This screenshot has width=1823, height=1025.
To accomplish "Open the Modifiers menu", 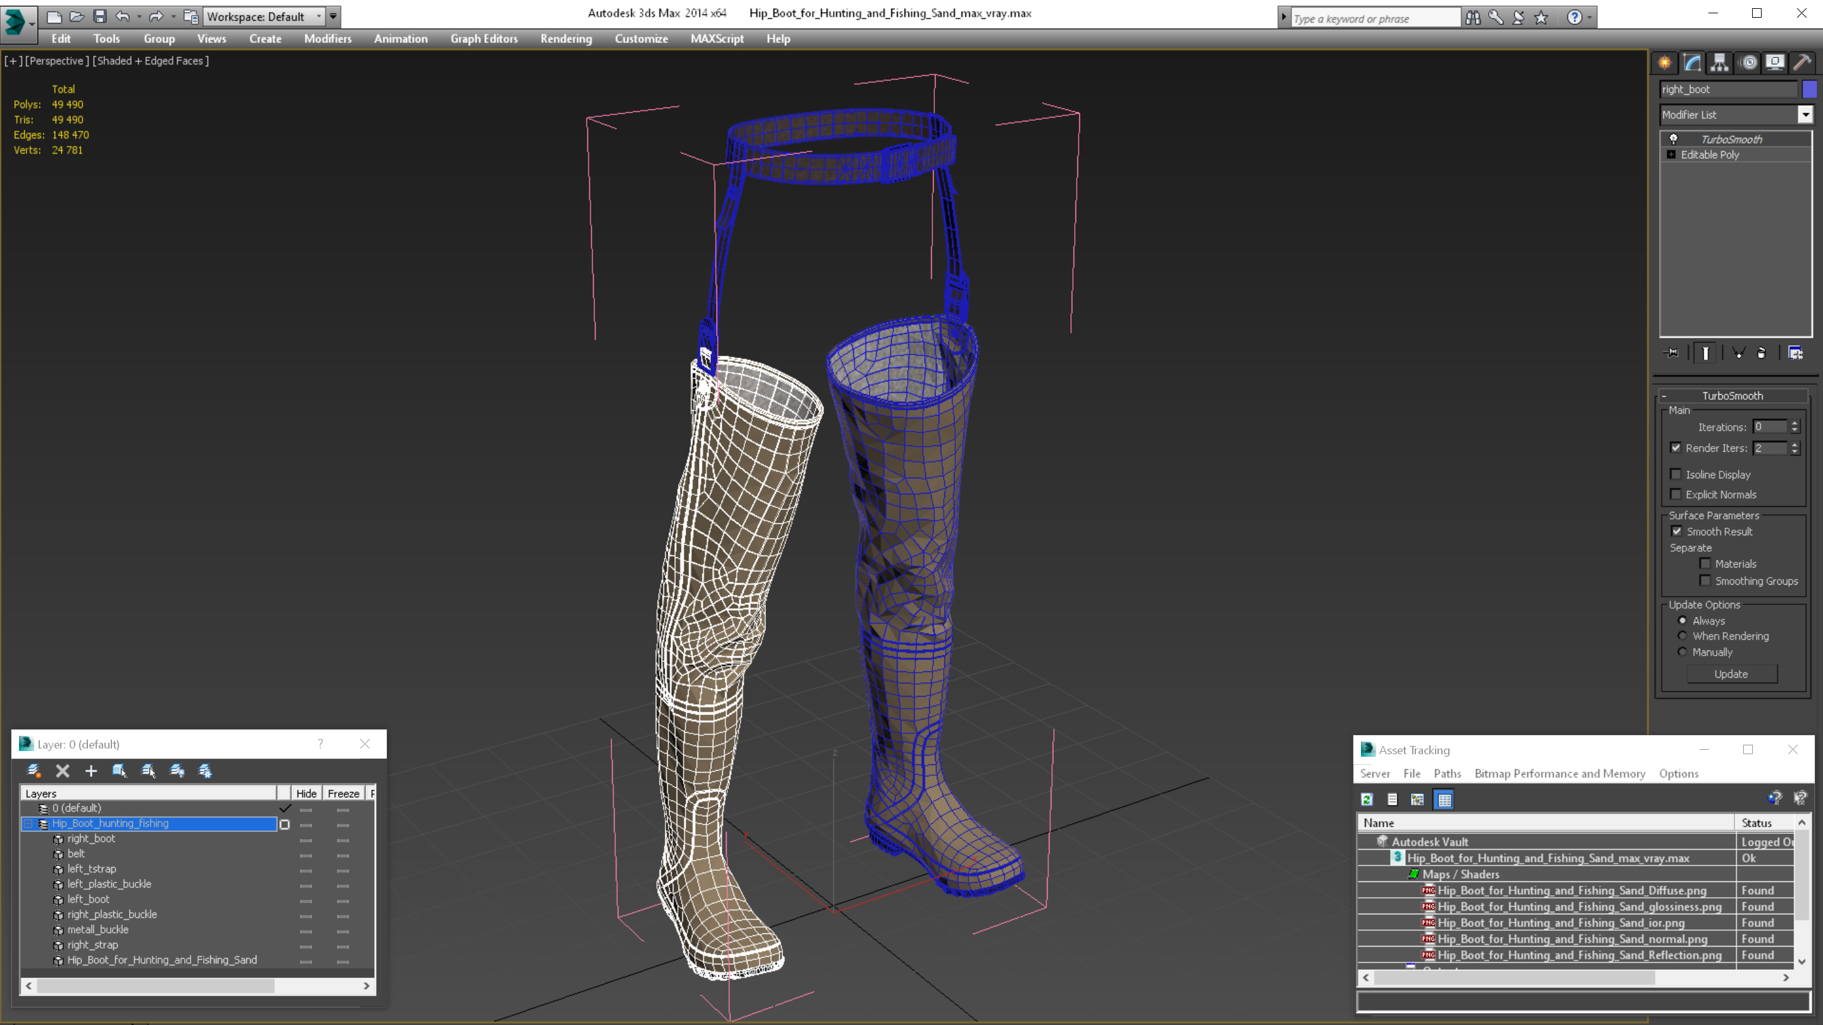I will (328, 39).
